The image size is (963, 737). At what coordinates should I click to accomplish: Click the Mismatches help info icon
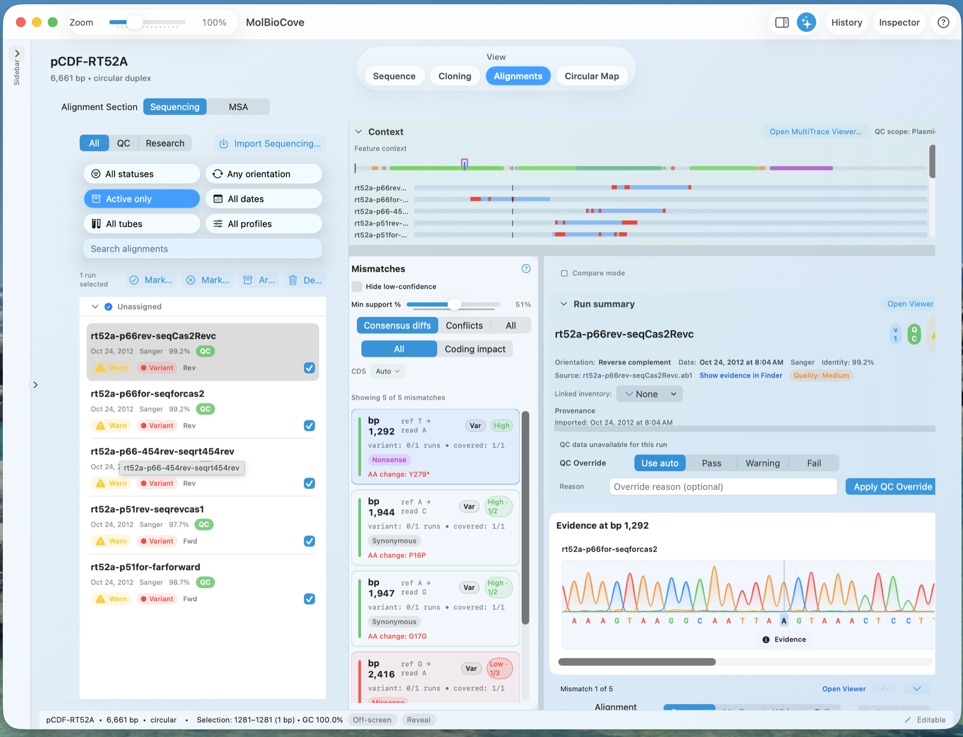(526, 268)
